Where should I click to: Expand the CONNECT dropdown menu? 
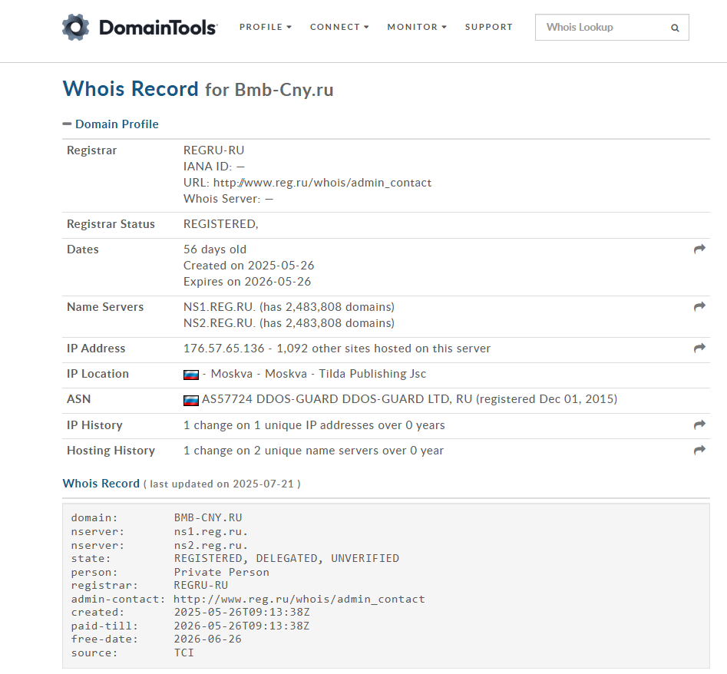(x=339, y=27)
